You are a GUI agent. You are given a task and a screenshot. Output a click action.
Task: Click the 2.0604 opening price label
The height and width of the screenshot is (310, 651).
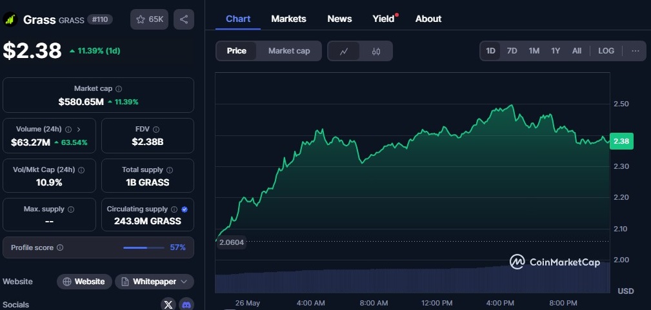[x=232, y=242]
